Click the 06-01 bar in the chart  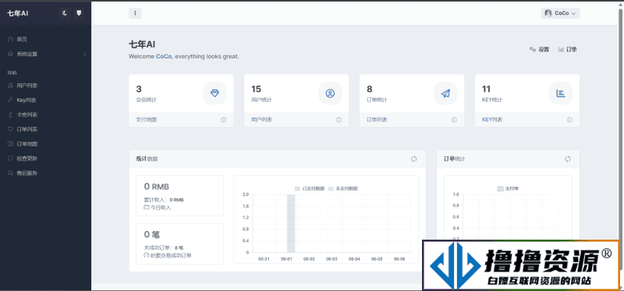coord(291,223)
